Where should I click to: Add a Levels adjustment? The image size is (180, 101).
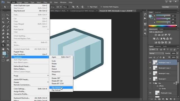pyautogui.click(x=159, y=35)
